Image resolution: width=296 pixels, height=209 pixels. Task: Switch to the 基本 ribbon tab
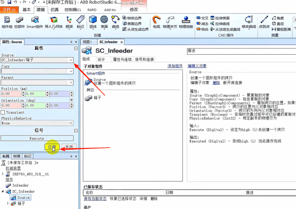(27, 10)
